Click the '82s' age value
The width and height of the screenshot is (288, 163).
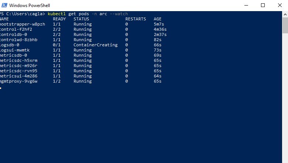click(157, 40)
